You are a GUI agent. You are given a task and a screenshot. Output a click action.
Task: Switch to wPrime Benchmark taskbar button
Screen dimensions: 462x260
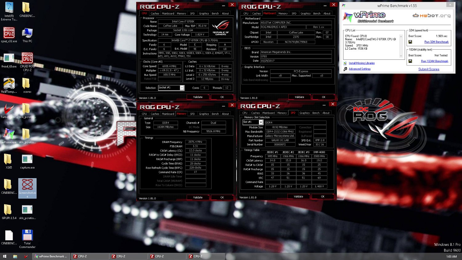click(51, 256)
